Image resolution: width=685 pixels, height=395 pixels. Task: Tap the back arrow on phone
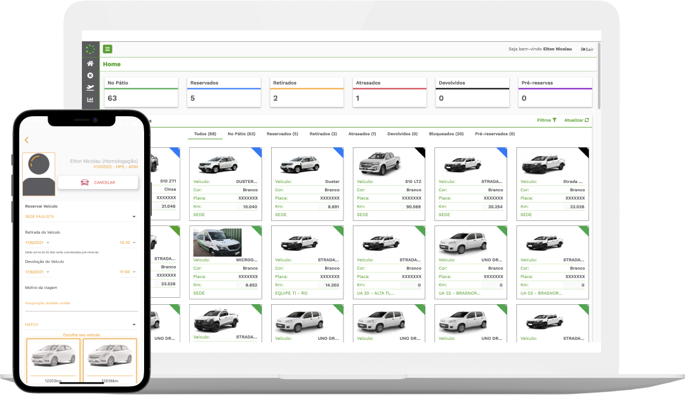(x=27, y=140)
